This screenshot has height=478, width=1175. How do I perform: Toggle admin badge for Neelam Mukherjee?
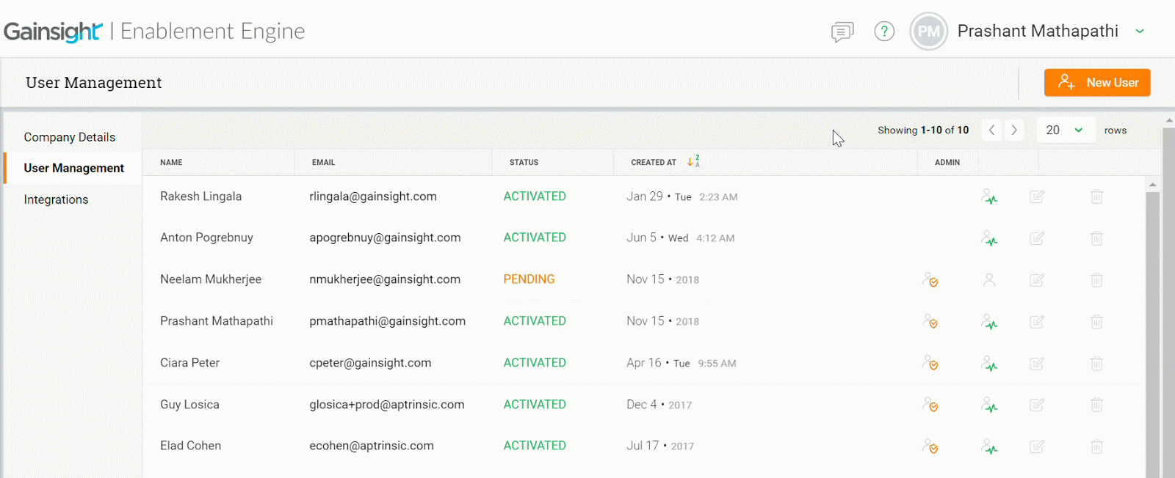(930, 280)
